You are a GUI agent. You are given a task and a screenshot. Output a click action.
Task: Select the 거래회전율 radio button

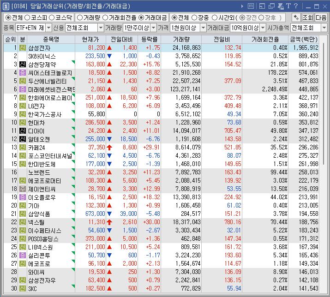click(105, 18)
